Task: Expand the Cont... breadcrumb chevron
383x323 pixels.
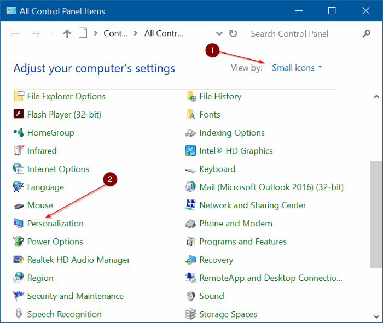Action: tap(137, 33)
